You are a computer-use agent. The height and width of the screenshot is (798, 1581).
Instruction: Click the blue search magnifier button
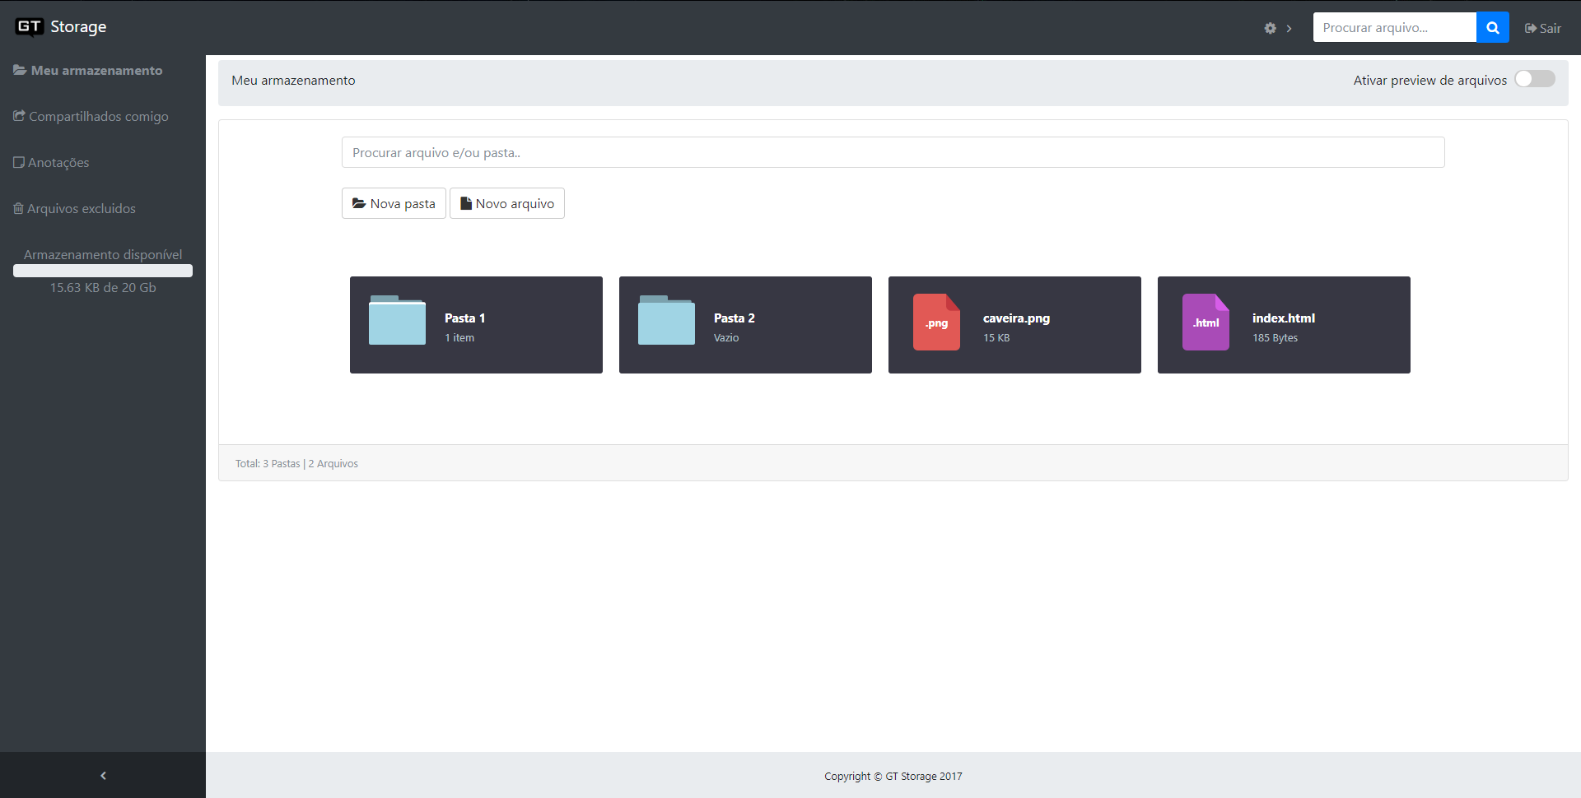point(1492,27)
